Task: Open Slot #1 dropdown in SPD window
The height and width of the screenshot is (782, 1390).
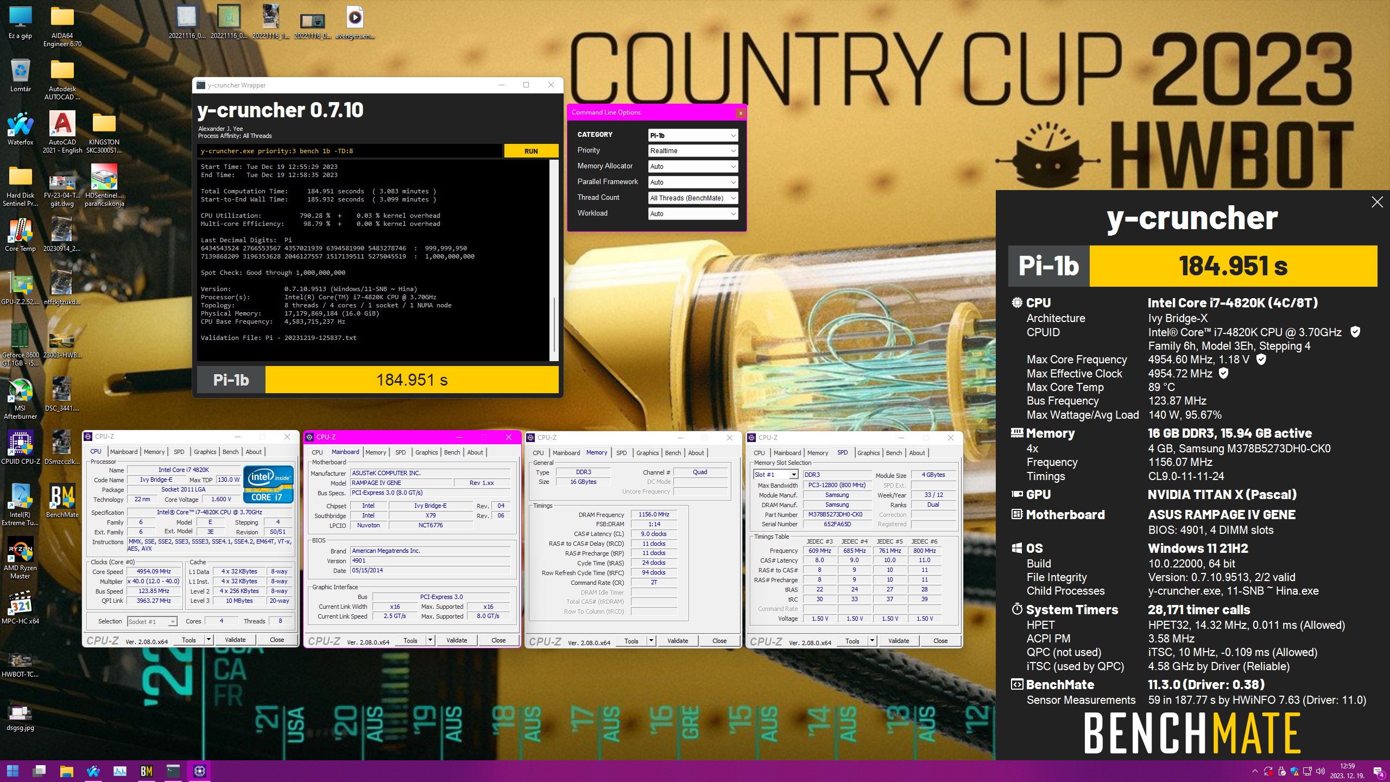Action: (775, 475)
